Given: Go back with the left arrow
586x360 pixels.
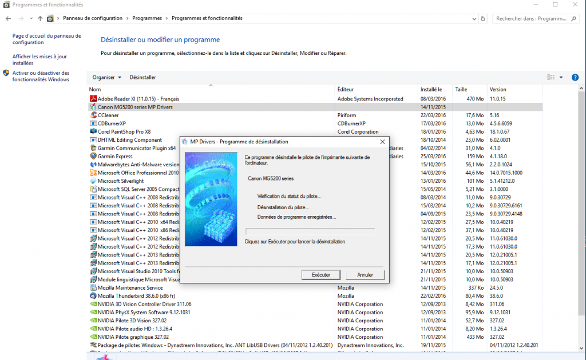Looking at the screenshot, I should coord(8,18).
